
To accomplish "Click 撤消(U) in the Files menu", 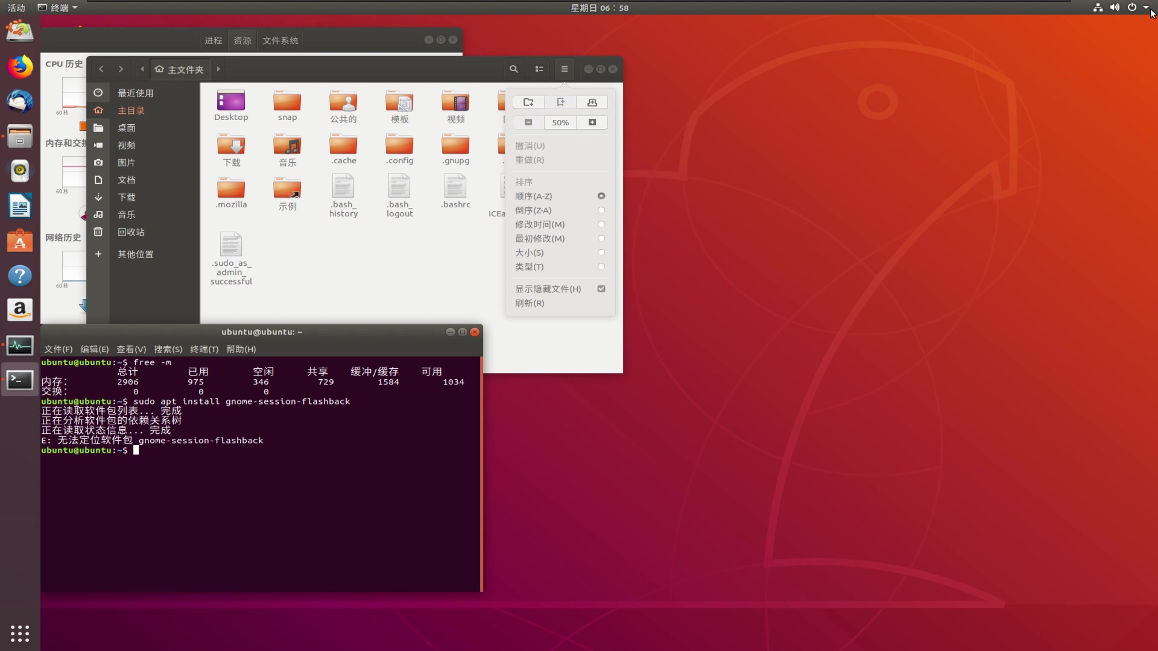I will click(530, 145).
